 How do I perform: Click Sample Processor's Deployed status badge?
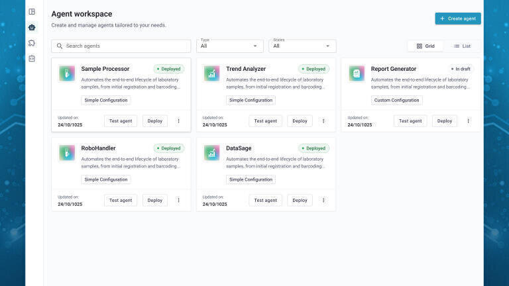click(169, 69)
